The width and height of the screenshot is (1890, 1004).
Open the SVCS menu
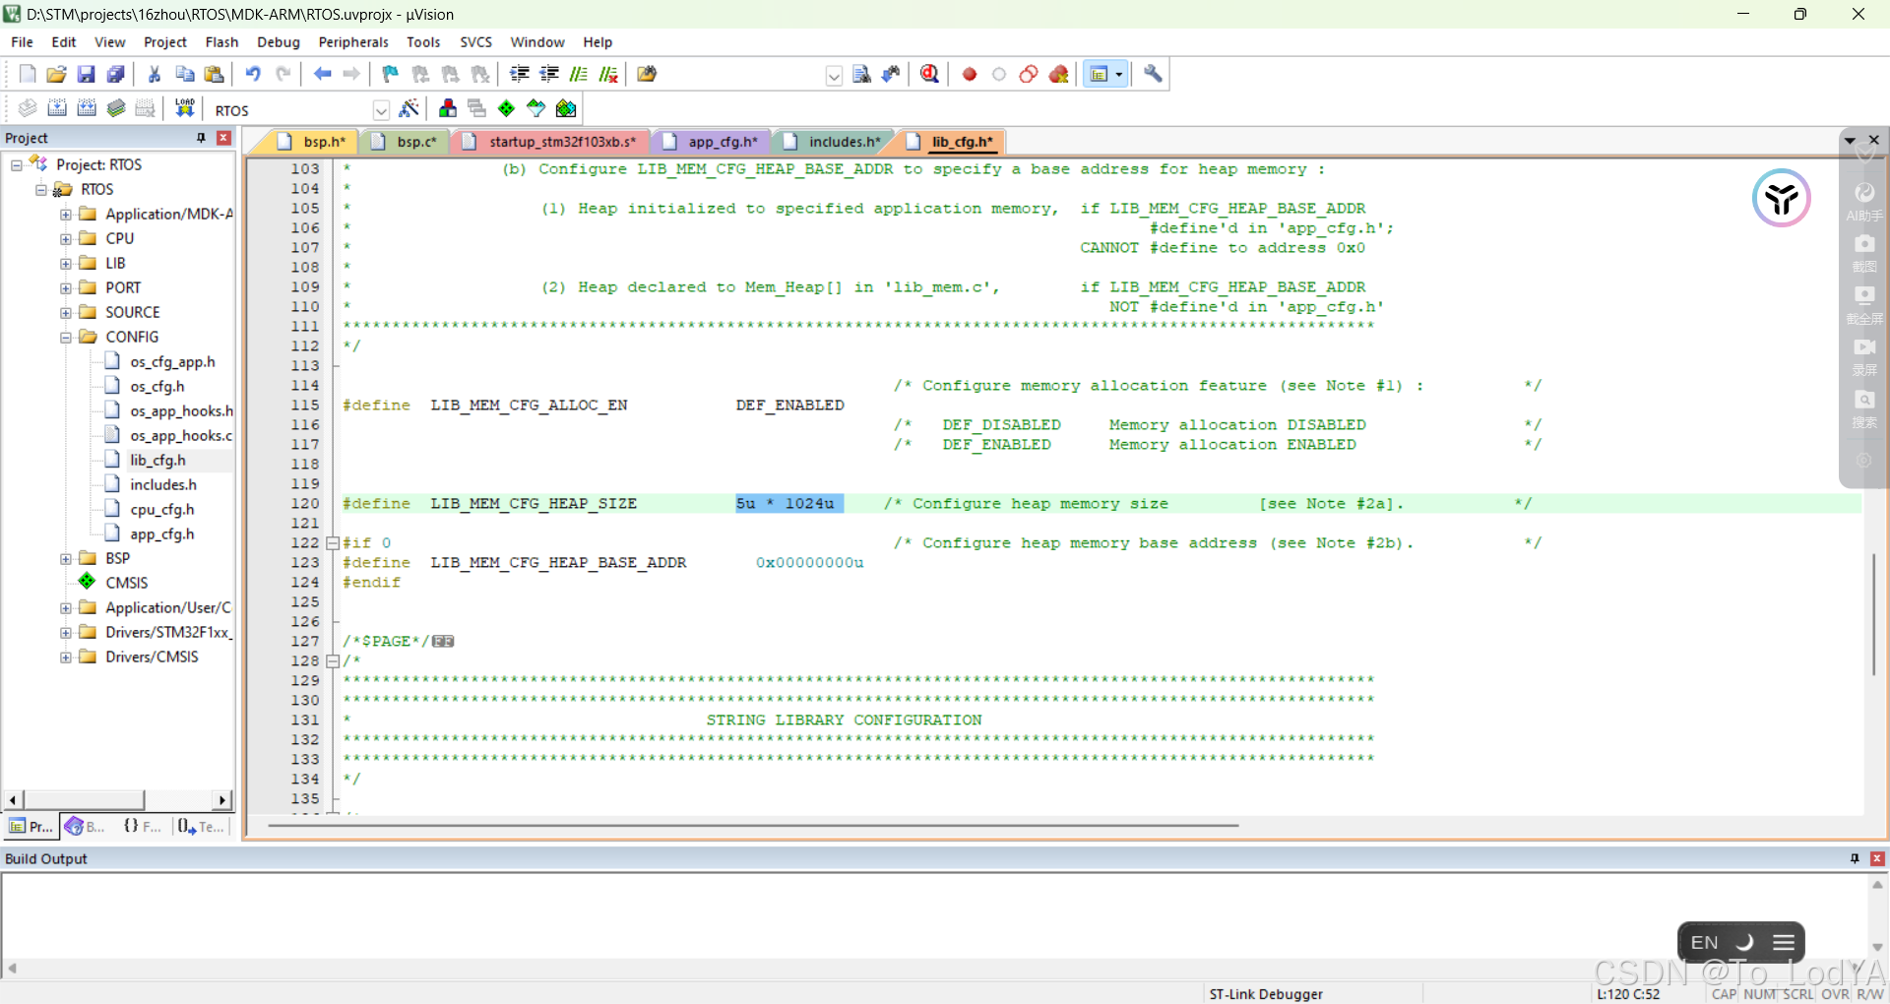(x=475, y=42)
